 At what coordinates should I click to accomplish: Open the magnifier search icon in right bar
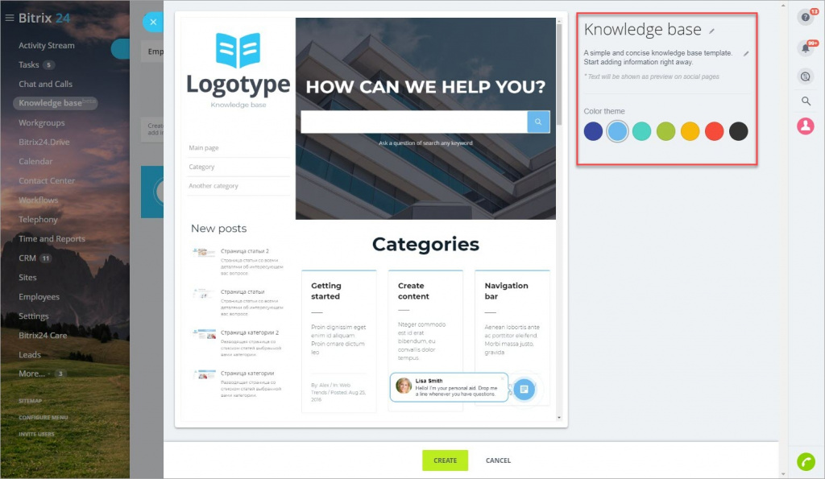[806, 101]
